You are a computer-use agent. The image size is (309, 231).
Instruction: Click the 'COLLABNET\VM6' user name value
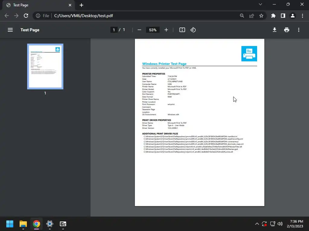tap(175, 81)
